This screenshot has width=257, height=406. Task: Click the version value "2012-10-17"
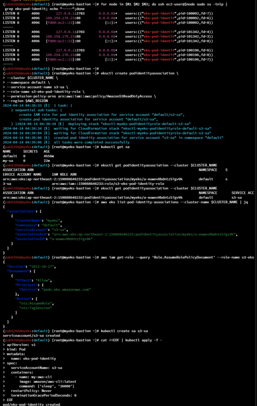coord(42,267)
